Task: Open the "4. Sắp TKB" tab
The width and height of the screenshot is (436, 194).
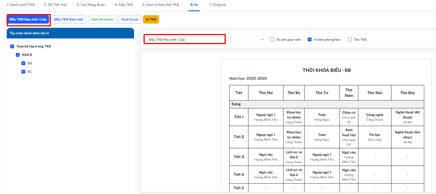Action: tap(124, 5)
